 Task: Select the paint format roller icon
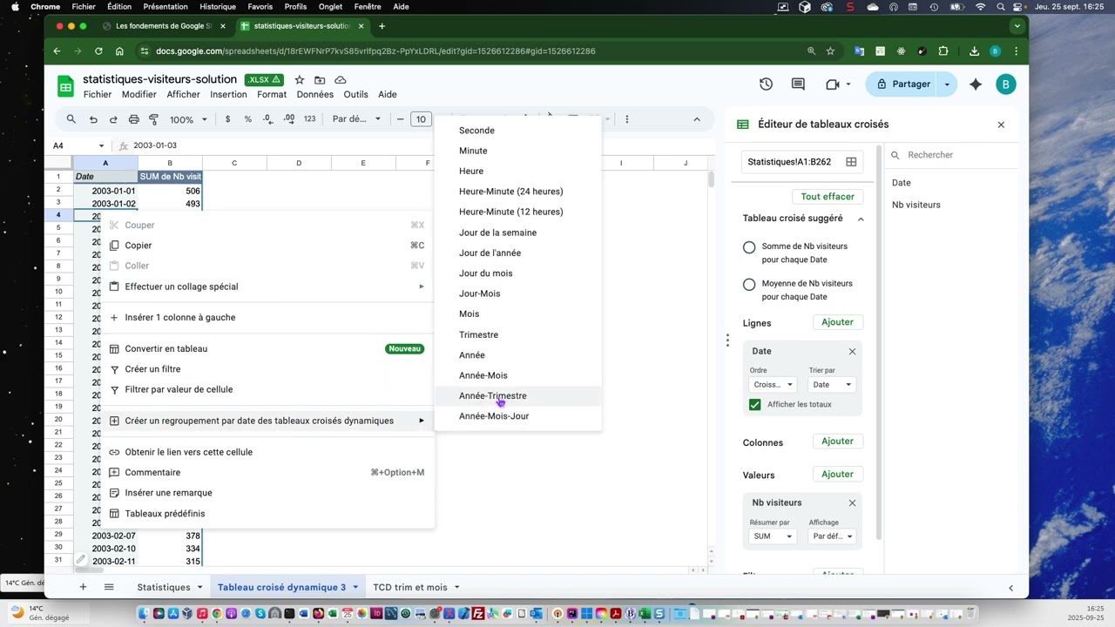click(x=153, y=119)
